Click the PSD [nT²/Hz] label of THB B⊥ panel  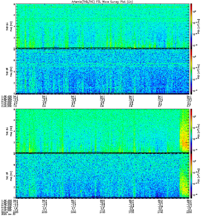pyautogui.click(x=199, y=26)
